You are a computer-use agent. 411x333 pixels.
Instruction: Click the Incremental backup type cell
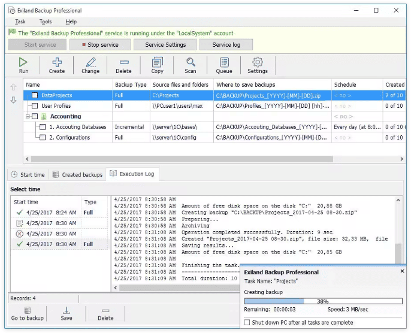(x=131, y=127)
